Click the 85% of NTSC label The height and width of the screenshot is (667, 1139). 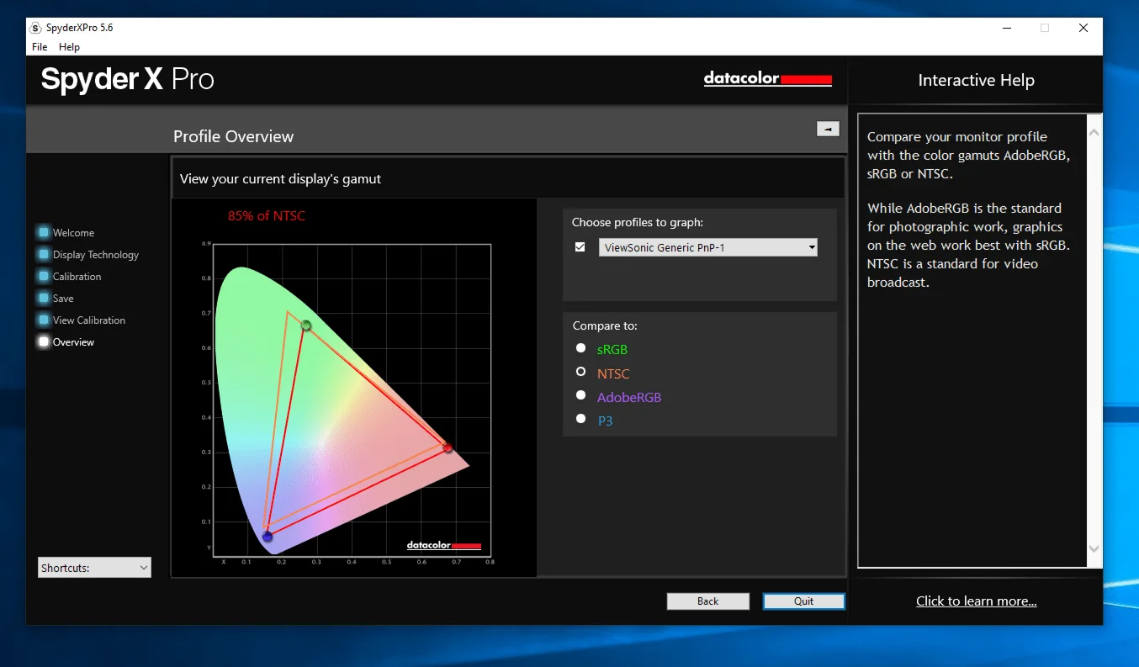coord(267,216)
